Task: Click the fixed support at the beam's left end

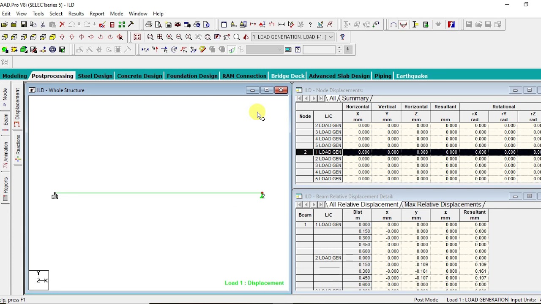Action: tap(55, 196)
